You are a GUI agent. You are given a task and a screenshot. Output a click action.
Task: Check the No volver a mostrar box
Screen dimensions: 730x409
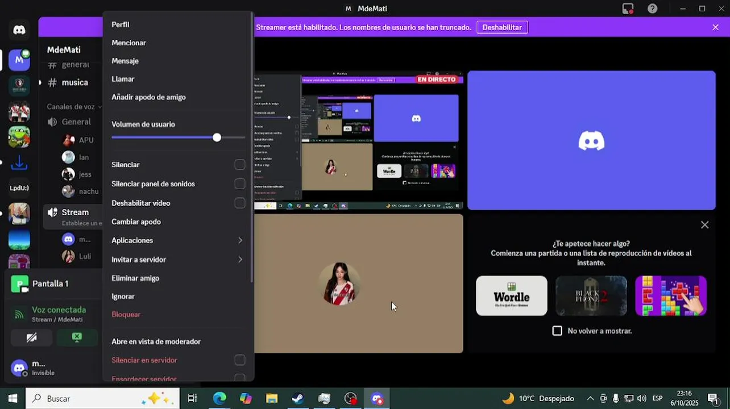[557, 331]
